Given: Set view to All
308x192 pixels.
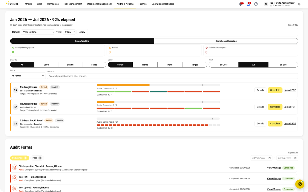Looking at the screenshot, I should click(x=253, y=65).
